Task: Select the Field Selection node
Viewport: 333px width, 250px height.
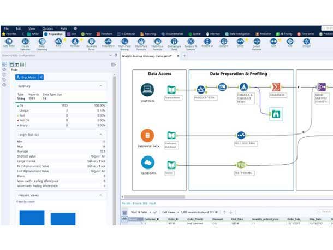Action: (241, 135)
